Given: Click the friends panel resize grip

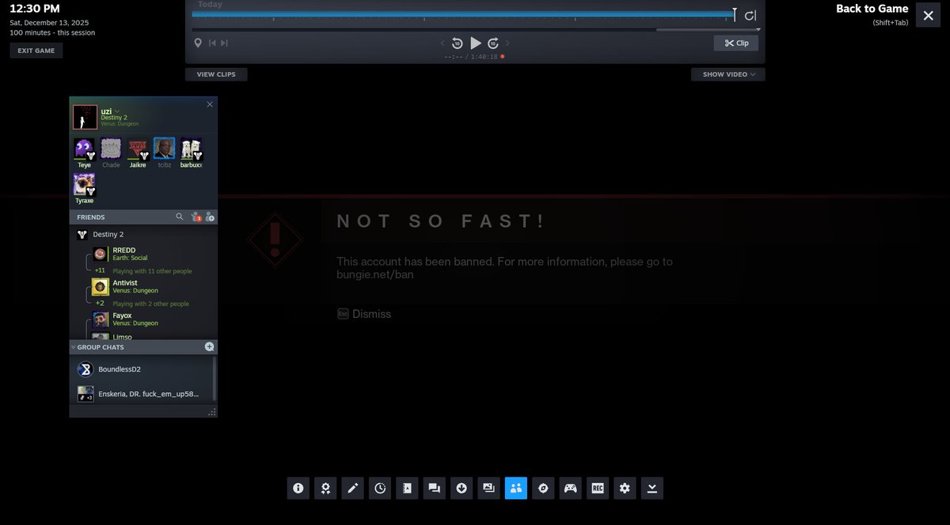Looking at the screenshot, I should [211, 412].
